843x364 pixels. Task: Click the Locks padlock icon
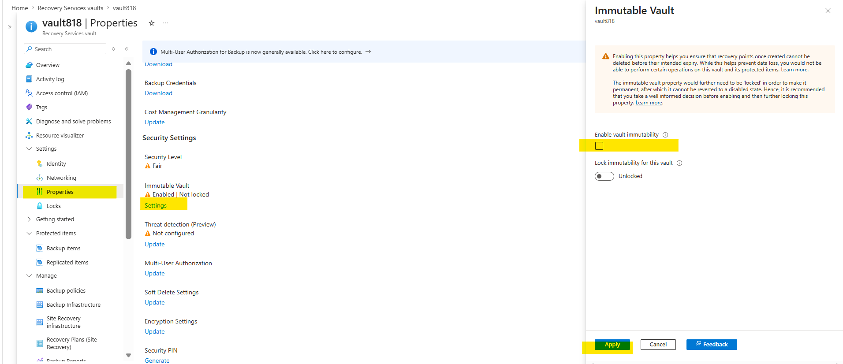40,206
